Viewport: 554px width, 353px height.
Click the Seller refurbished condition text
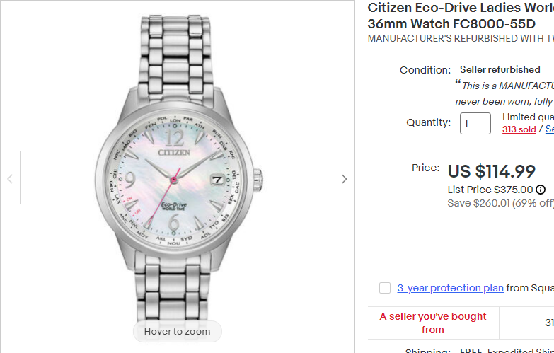coord(500,70)
